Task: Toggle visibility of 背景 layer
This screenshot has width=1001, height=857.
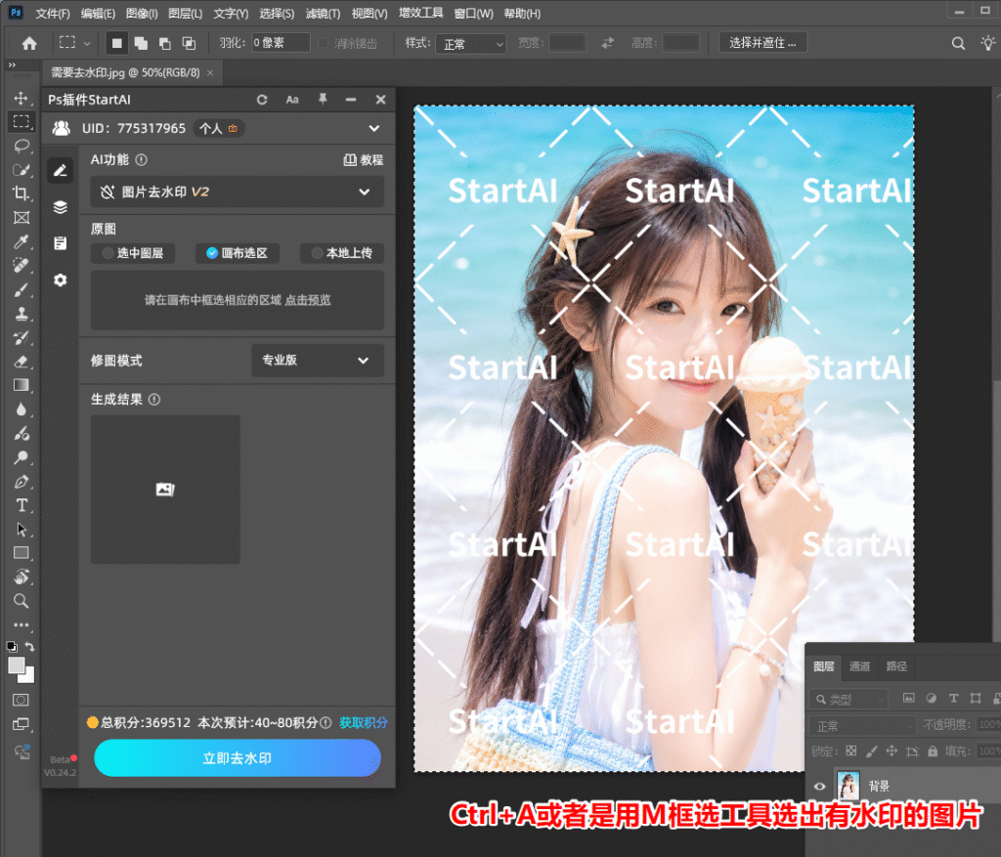Action: 820,787
